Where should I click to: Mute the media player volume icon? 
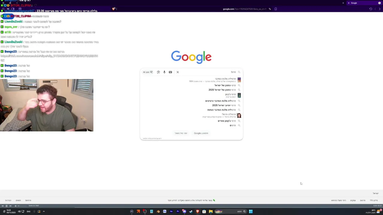pos(16,206)
